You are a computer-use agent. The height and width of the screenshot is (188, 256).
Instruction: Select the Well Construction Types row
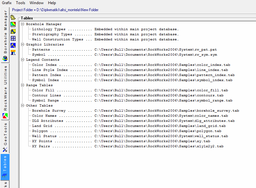click(105, 39)
